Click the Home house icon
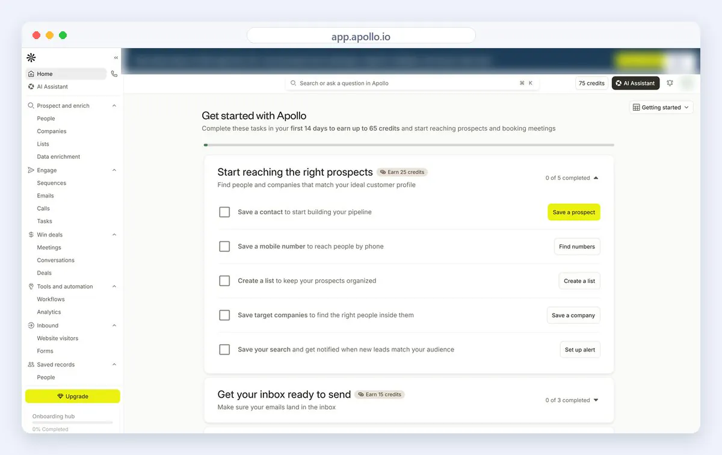The image size is (722, 455). (x=31, y=74)
